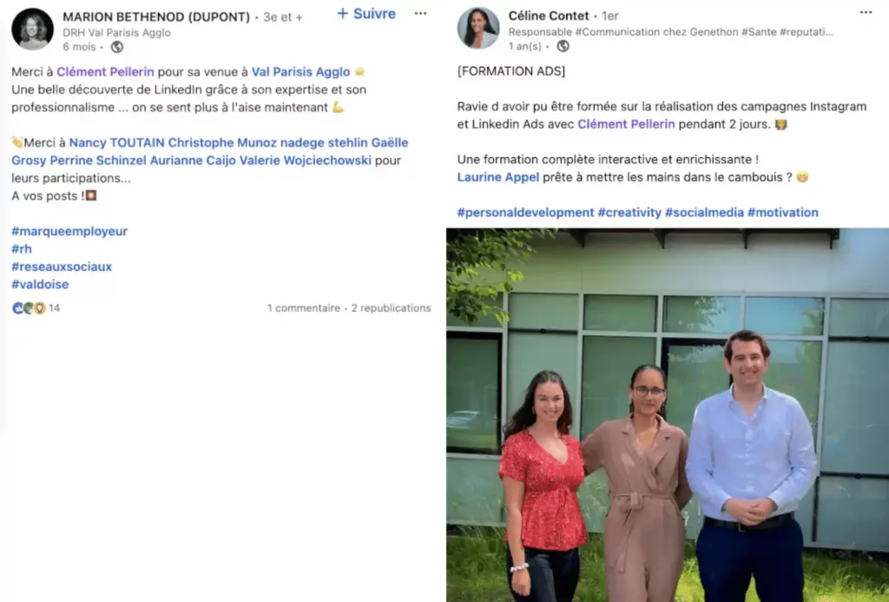Open the #socialmedia hashtag
This screenshot has width=889, height=602.
pos(703,213)
